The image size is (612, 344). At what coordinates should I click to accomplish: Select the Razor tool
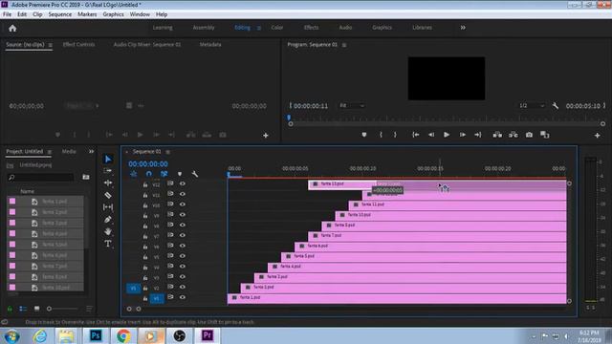(108, 195)
